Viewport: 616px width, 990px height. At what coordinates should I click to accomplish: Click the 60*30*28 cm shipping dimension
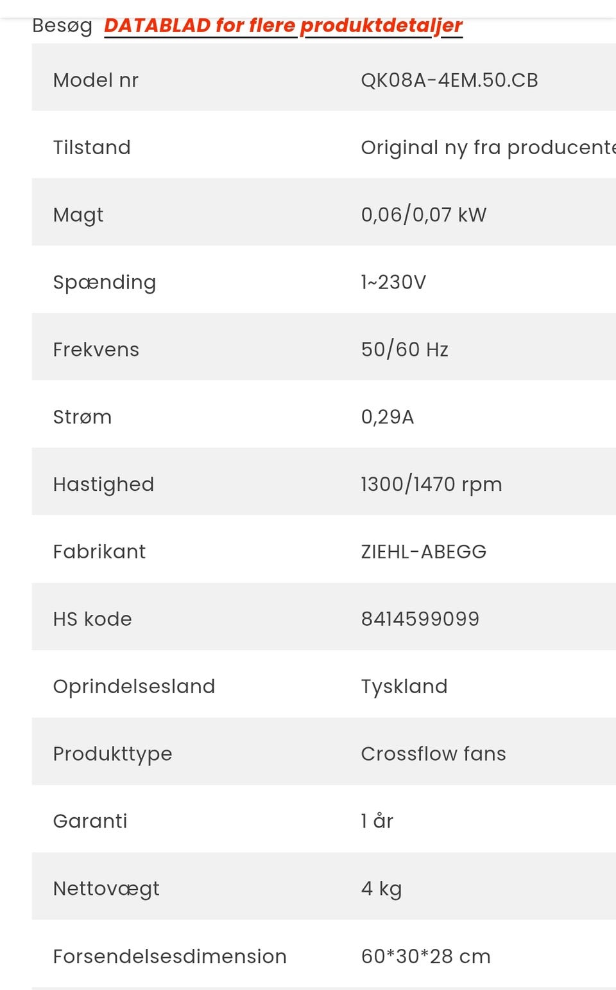click(425, 956)
